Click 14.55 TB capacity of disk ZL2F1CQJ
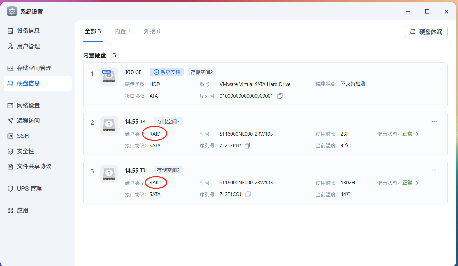Viewport: 458px width, 266px height. click(135, 170)
